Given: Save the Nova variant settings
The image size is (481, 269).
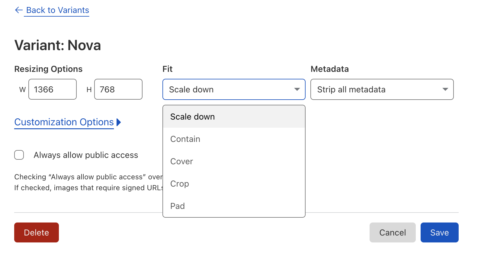Looking at the screenshot, I should click(439, 232).
